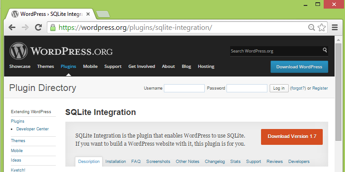Open the Installation tab
The image size is (345, 172).
(115, 162)
